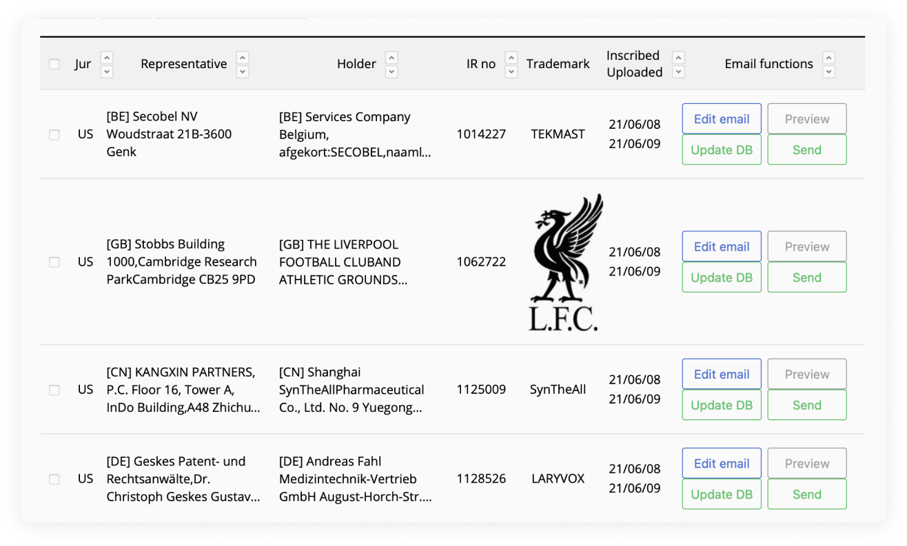Sort Email functions column descending arrow
The height and width of the screenshot is (546, 907).
(x=829, y=71)
